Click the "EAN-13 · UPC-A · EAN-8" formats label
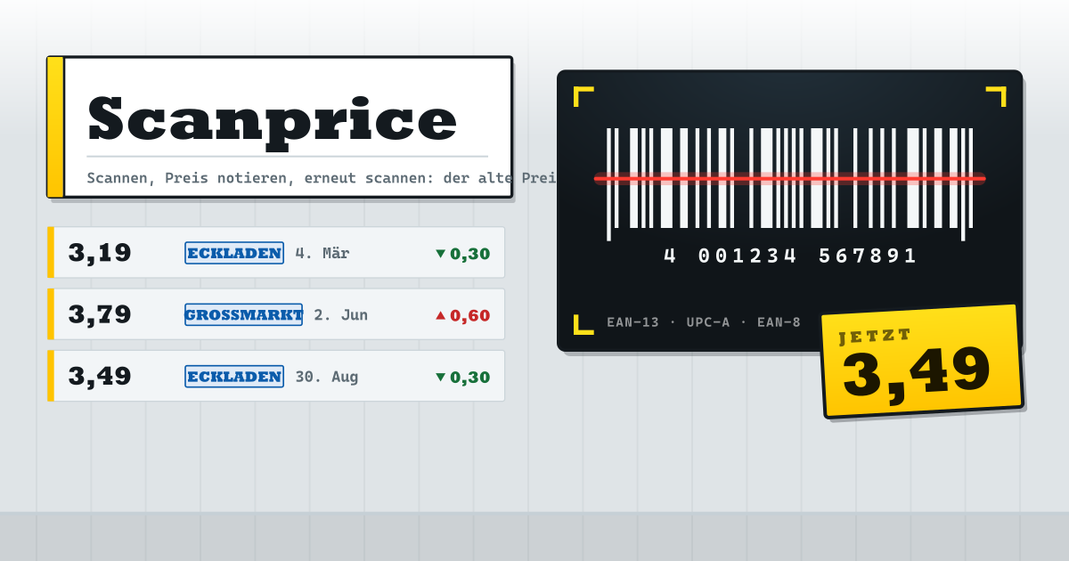Screen dimensions: 1069x561 [704, 321]
